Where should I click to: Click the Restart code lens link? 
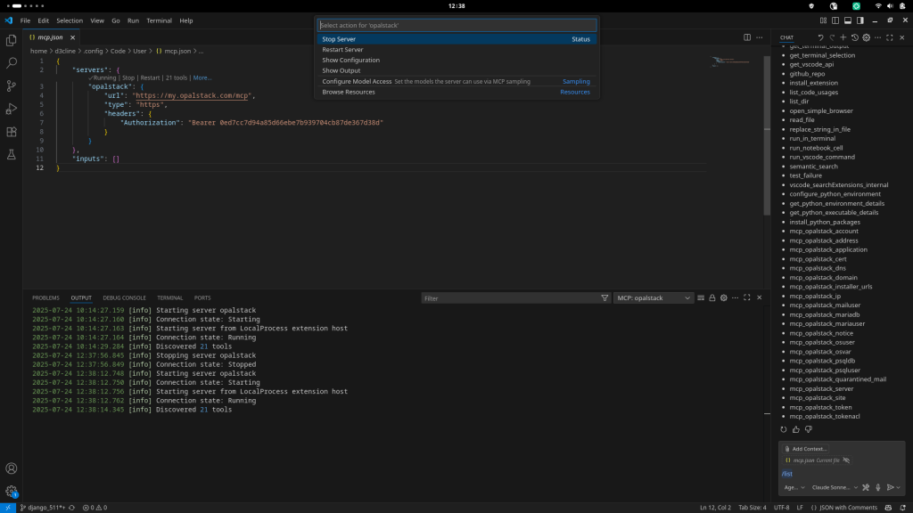(150, 78)
